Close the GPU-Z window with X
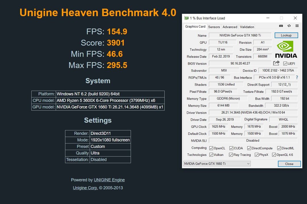 pos(295,18)
